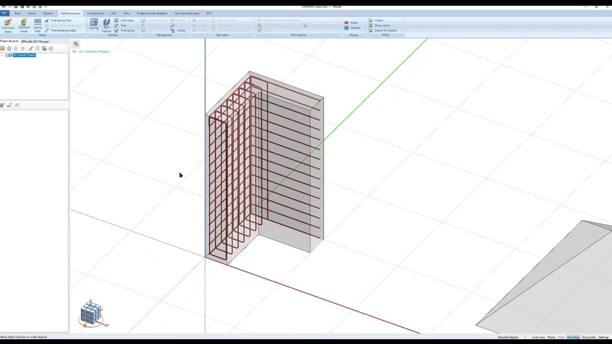Viewport: 612px width, 344px height.
Task: Open the mesh Library
Action: [x=178, y=31]
